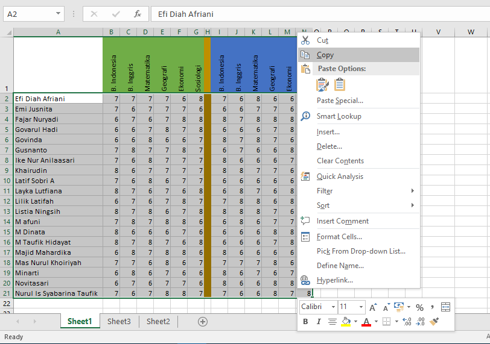The height and width of the screenshot is (344, 490).
Task: Increase font size in mini toolbar
Action: point(373,307)
